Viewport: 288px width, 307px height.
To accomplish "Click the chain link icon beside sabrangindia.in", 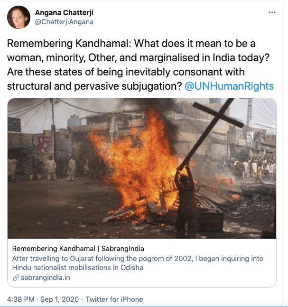I will coord(16,278).
